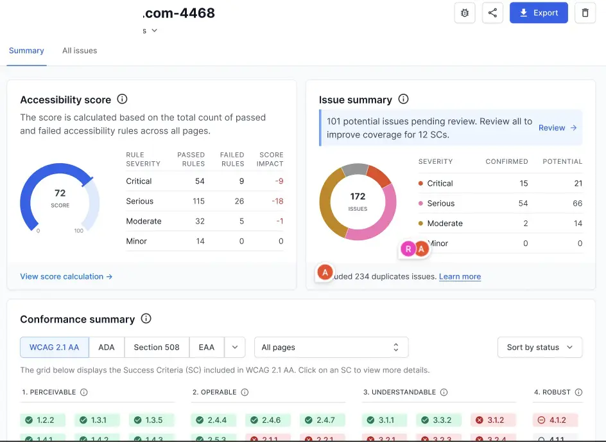Viewport: 606px width, 442px height.
Task: Click the Minor passed rules value 14
Action: coord(200,242)
